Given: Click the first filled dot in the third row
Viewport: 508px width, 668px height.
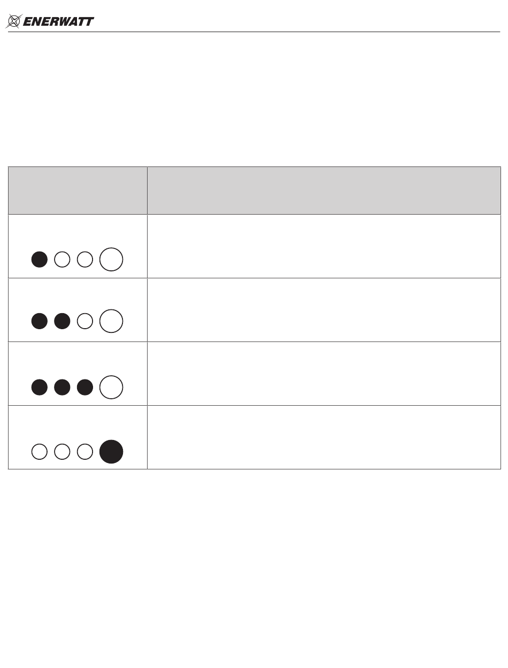Looking at the screenshot, I should [x=40, y=388].
